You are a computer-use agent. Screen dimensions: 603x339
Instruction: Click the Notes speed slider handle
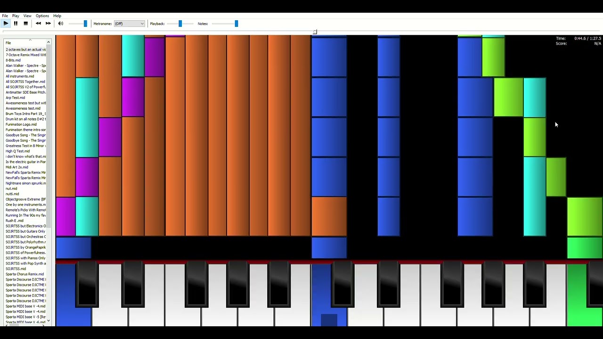point(236,24)
